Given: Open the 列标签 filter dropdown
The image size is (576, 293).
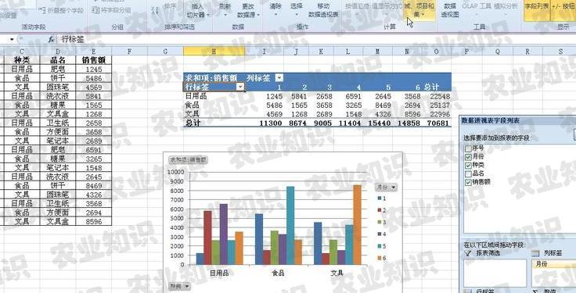Looking at the screenshot, I should 279,77.
